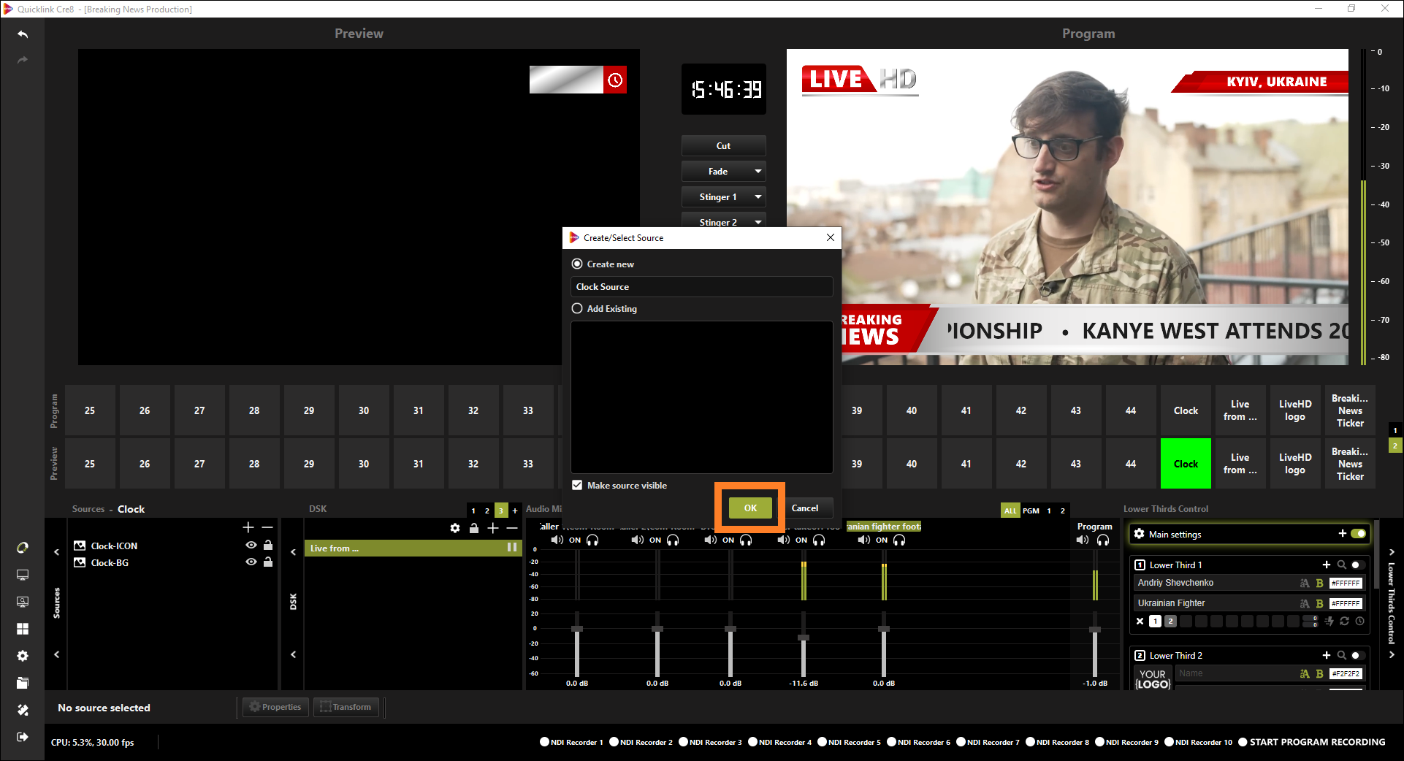Click the exit icon in left sidebar
1404x761 pixels.
(x=23, y=737)
